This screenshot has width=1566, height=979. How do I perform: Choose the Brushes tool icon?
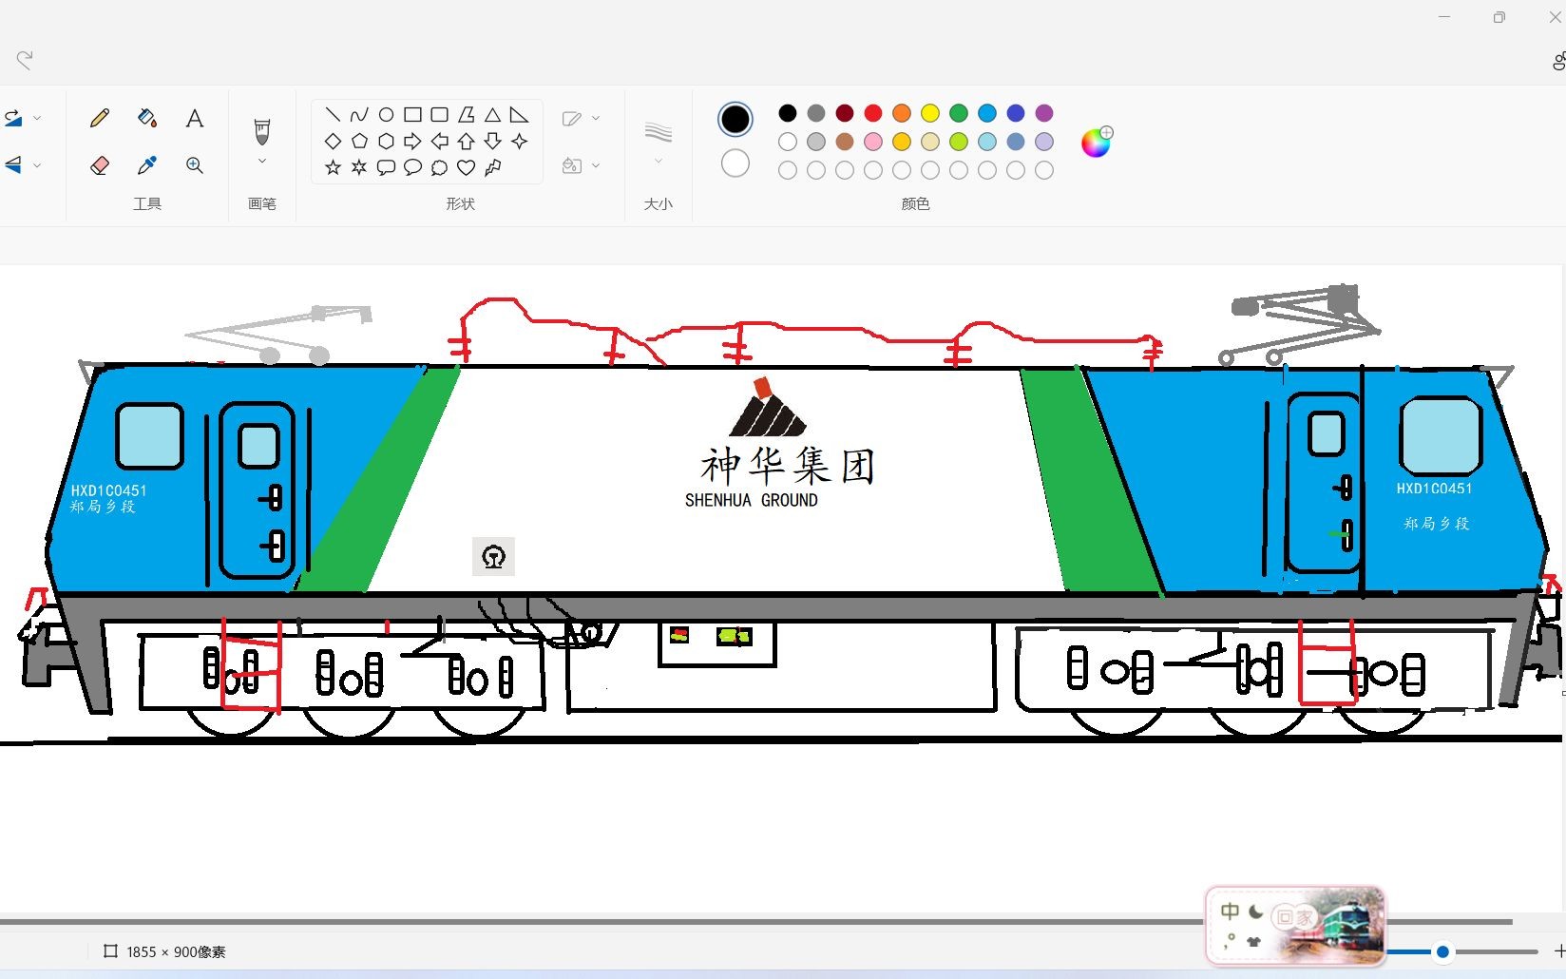(x=262, y=130)
